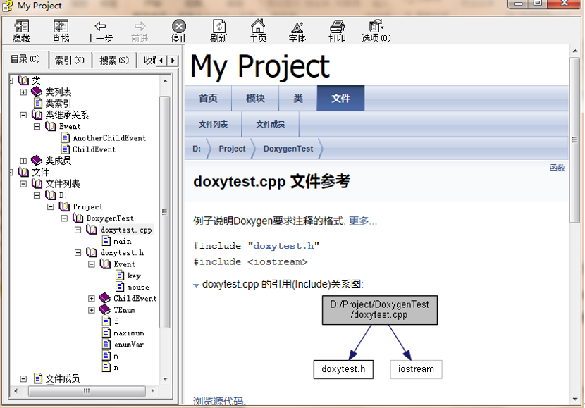The image size is (585, 408).
Task: Click the tree panel horizontal scrollbar thumb
Action: pyautogui.click(x=87, y=391)
